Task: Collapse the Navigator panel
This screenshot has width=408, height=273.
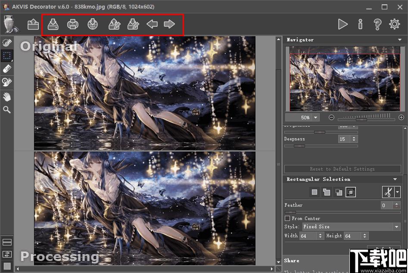Action: [400, 40]
